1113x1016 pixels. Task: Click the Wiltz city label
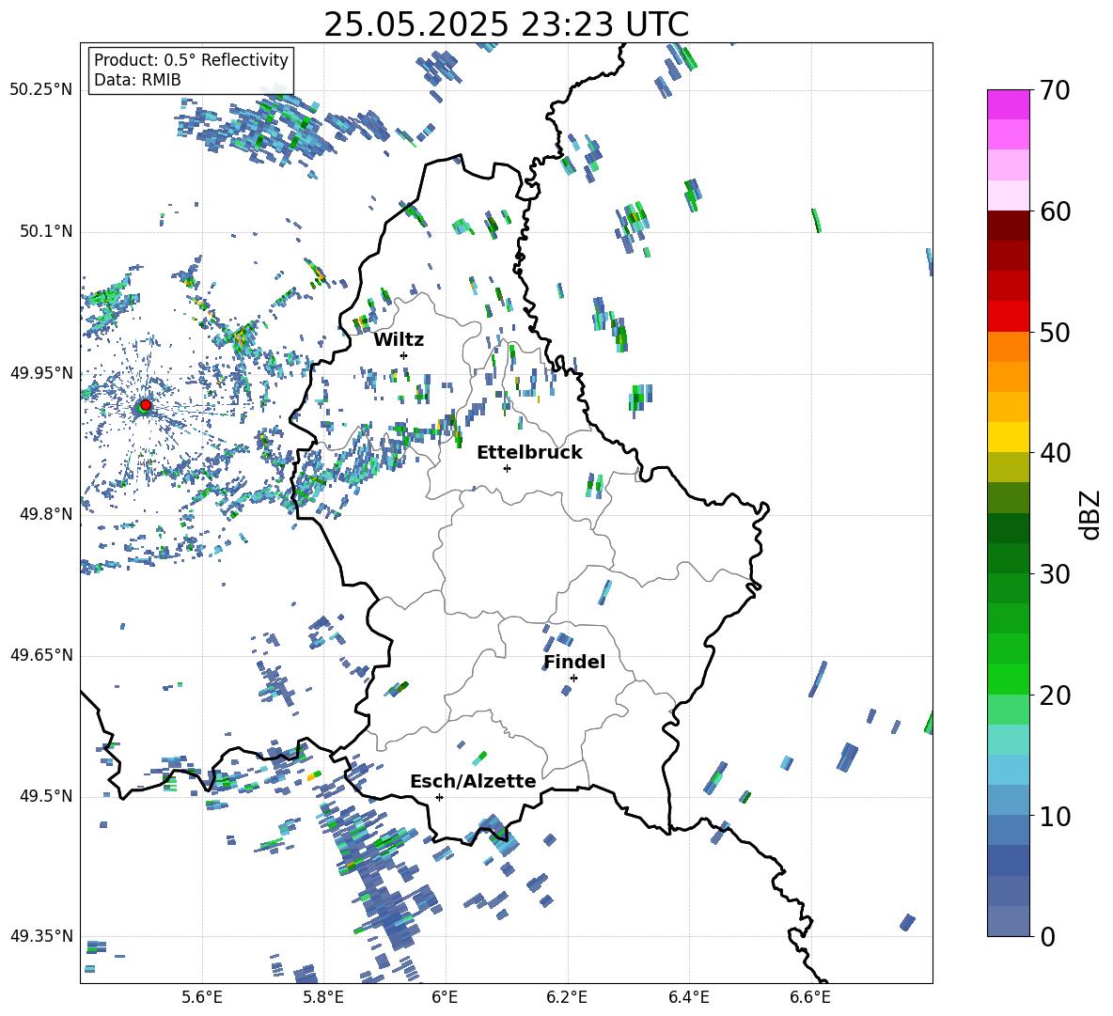pyautogui.click(x=399, y=340)
